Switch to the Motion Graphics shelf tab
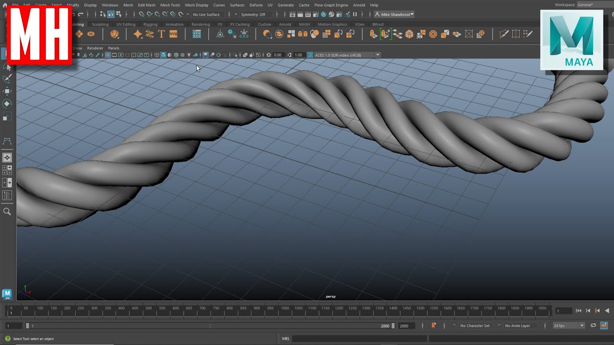Viewport: 614px width, 345px height. 332,24
